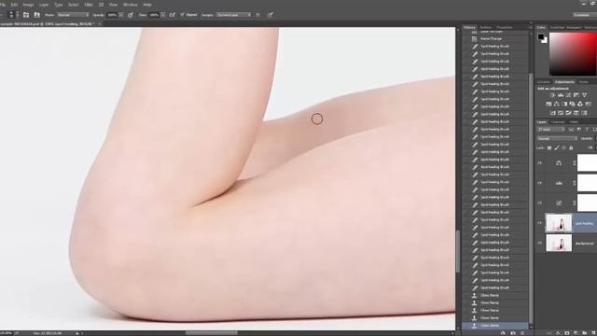Toggle pressure for size icon
The width and height of the screenshot is (597, 336).
coord(270,15)
